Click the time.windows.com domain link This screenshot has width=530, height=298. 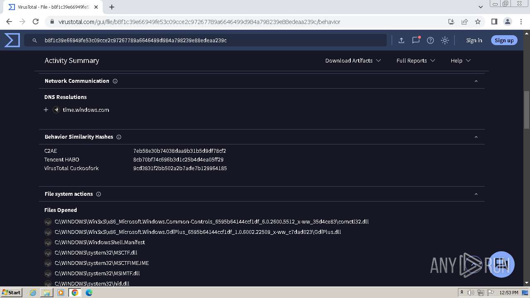[x=86, y=110]
